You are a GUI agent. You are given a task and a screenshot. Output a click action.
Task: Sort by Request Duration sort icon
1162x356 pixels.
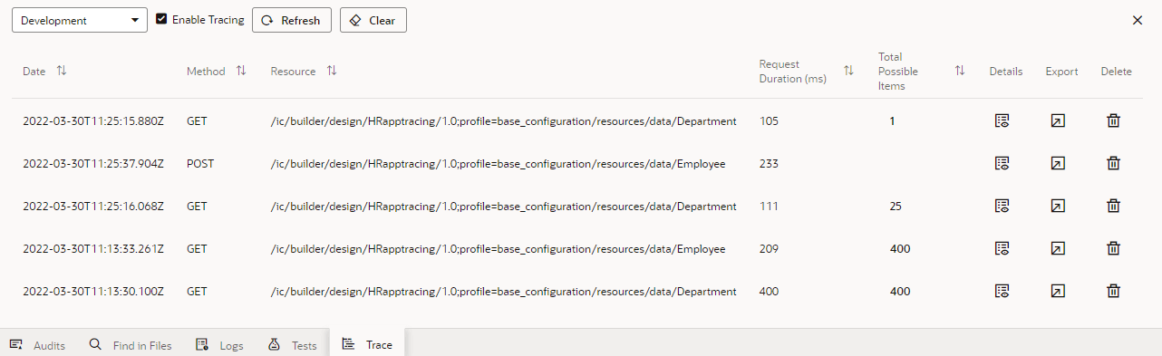[848, 71]
